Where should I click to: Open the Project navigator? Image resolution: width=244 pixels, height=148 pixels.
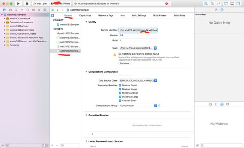point(5,10)
